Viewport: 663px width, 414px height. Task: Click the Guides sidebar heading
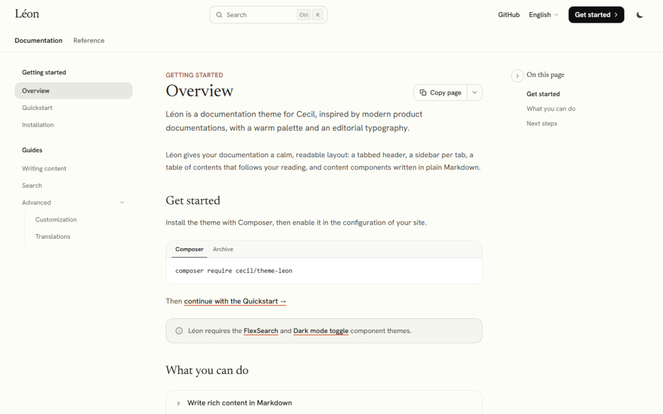click(32, 150)
